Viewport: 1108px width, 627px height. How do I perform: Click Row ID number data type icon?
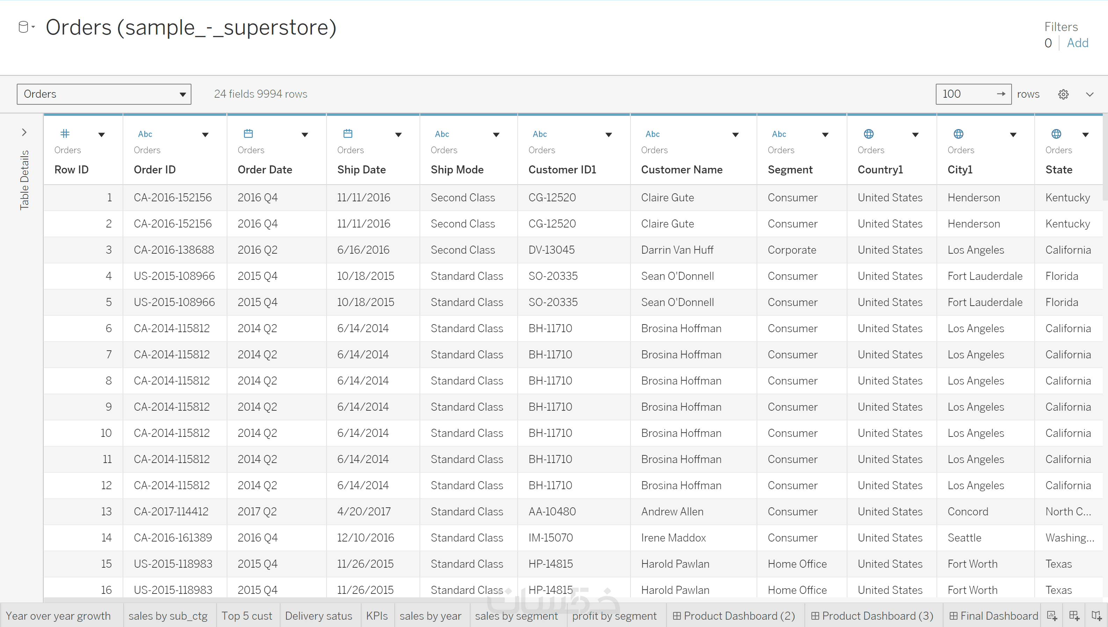(x=65, y=134)
